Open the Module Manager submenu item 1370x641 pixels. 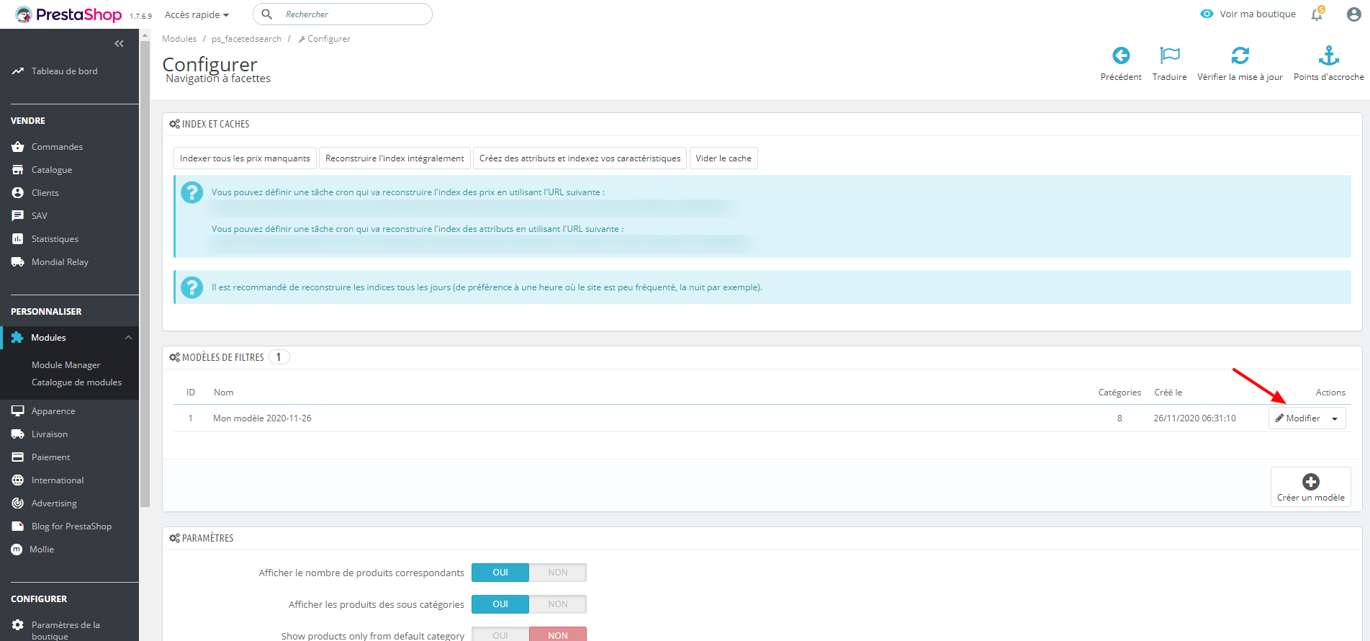tap(66, 365)
